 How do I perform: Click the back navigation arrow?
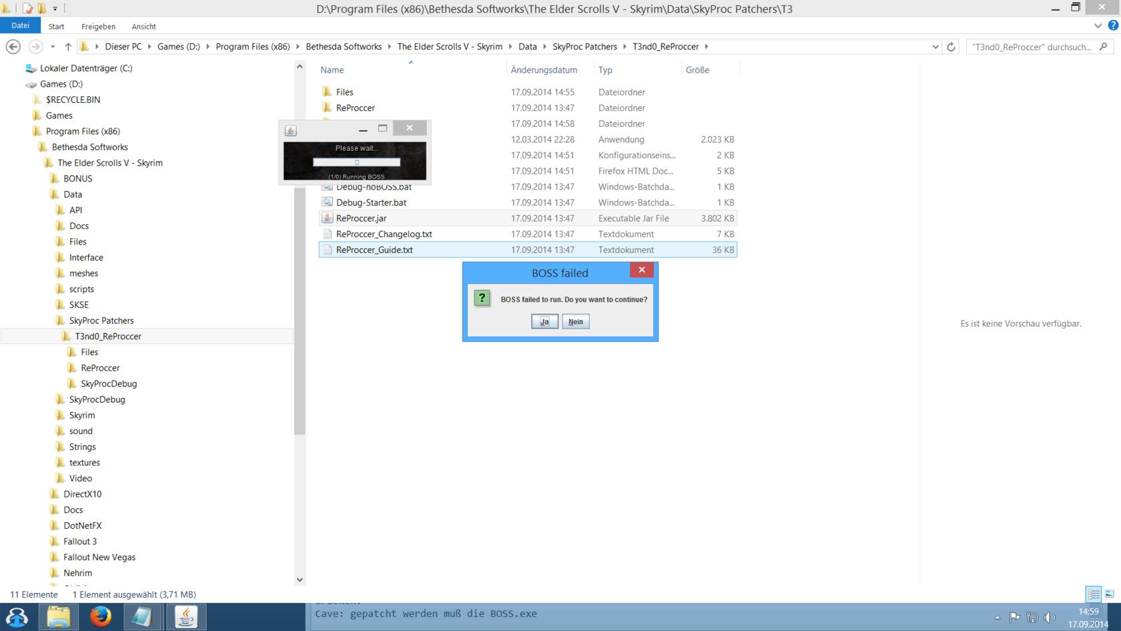pyautogui.click(x=13, y=47)
